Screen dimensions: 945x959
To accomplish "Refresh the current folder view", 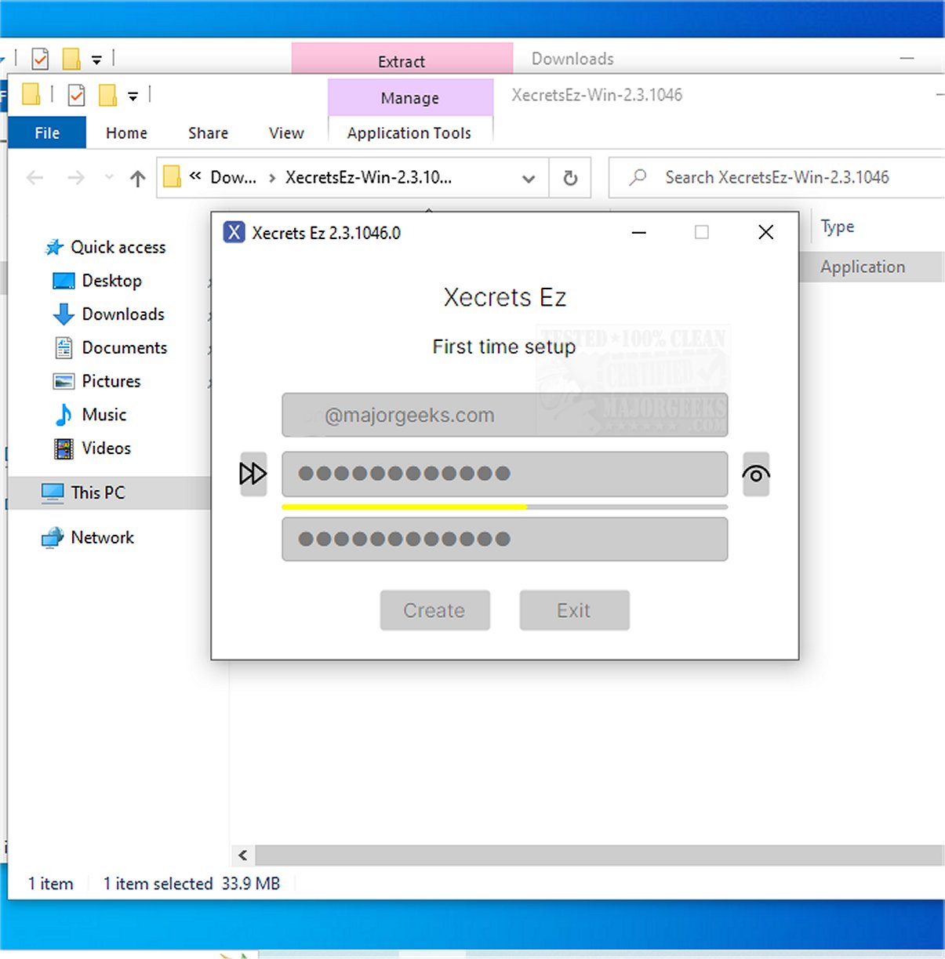I will [x=569, y=177].
